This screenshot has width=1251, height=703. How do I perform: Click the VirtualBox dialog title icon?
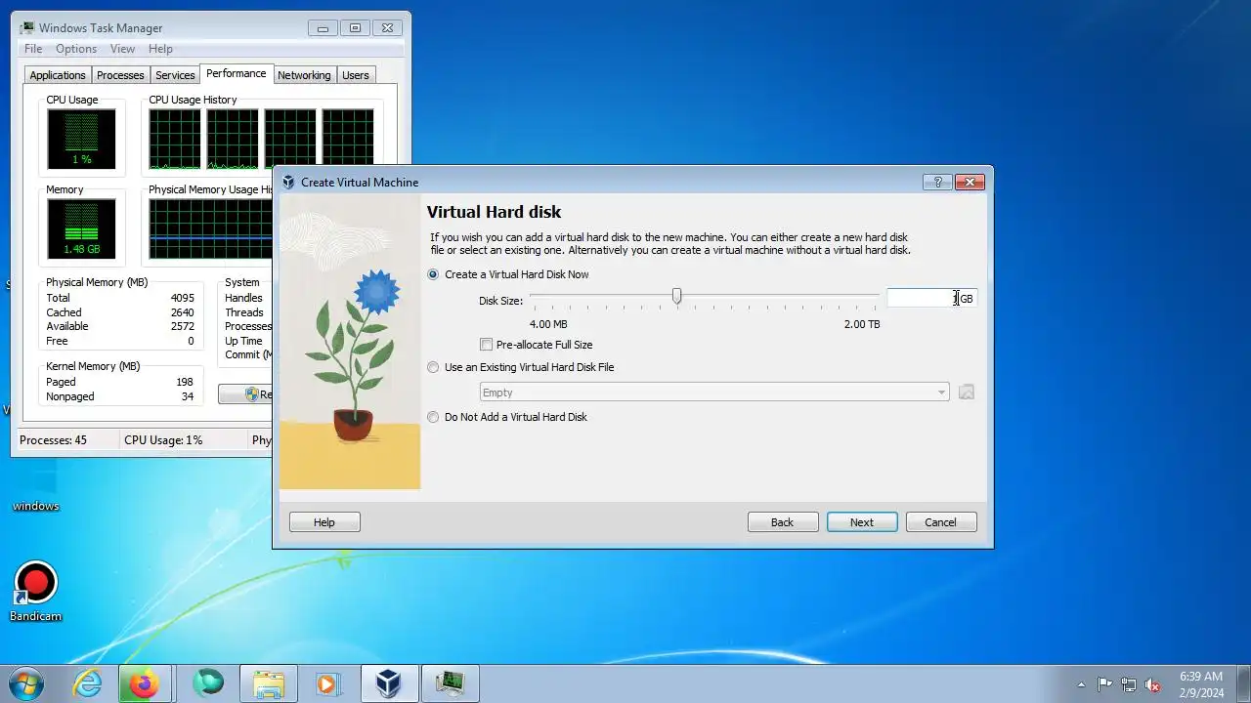click(288, 183)
